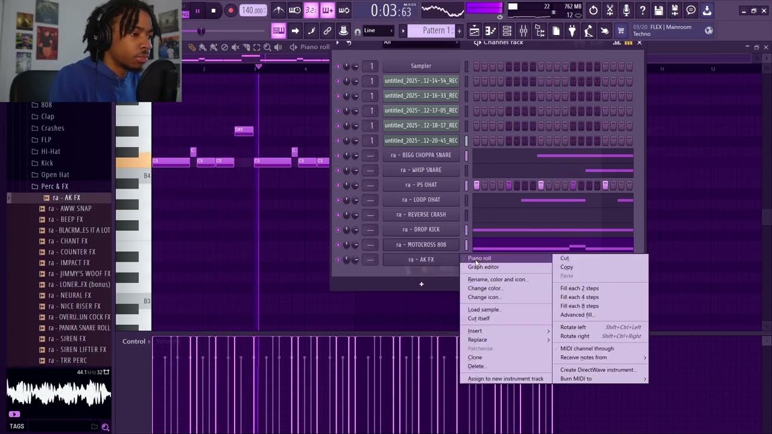Open the Line snap dropdown
This screenshot has width=772, height=434.
click(x=378, y=31)
